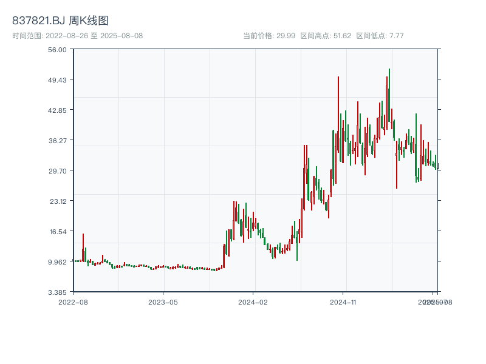Click the 2023-05 x-axis label
The width and height of the screenshot is (486, 364).
click(163, 302)
